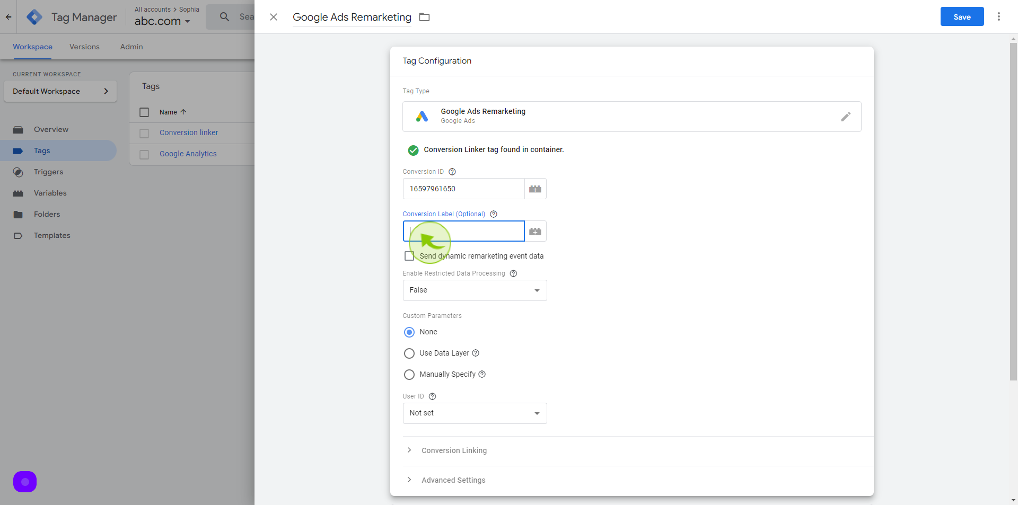
Task: Open Variables in the sidebar
Action: [x=50, y=193]
